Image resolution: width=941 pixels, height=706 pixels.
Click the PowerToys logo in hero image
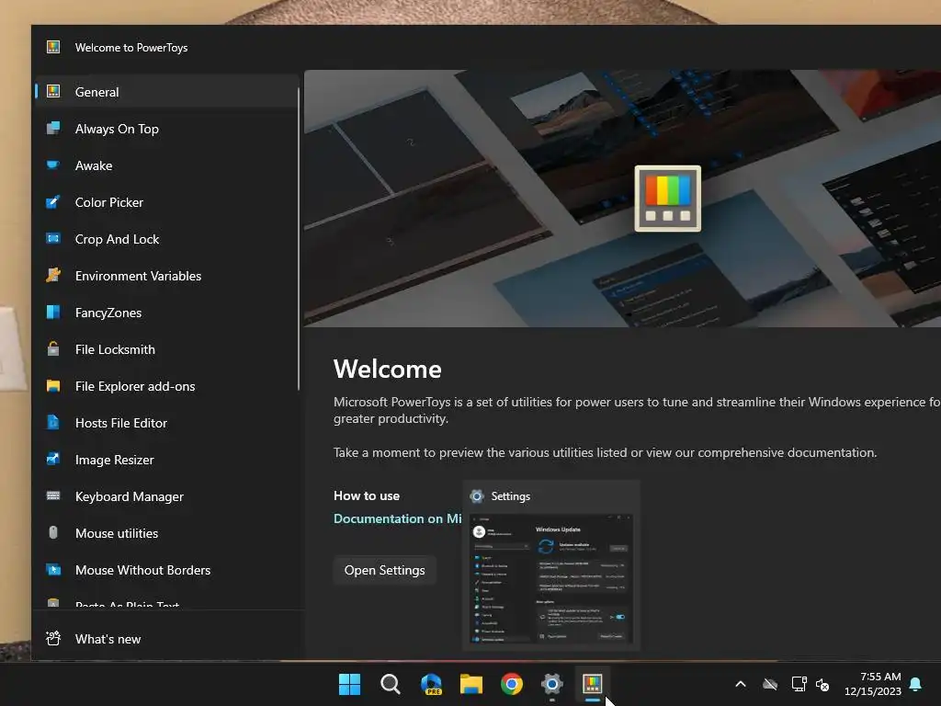[668, 199]
